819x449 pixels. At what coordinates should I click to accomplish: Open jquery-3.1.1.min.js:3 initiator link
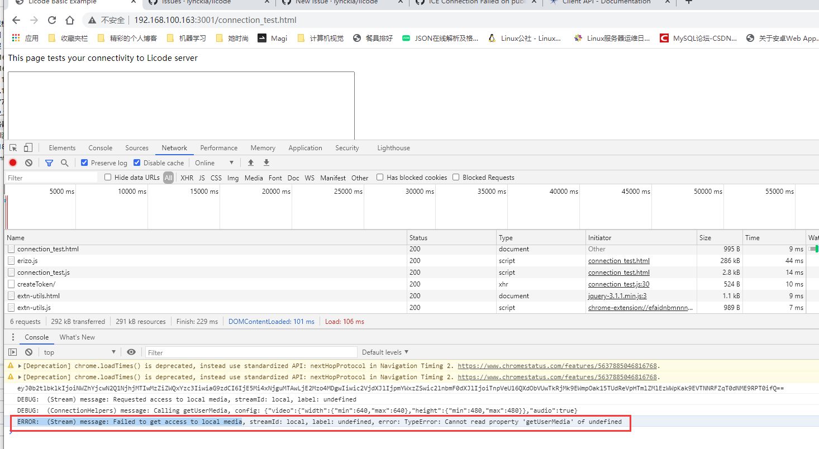617,296
